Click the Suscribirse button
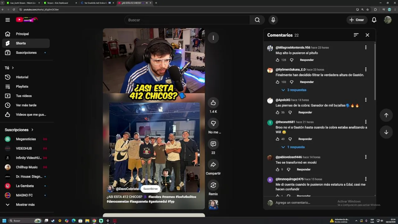This screenshot has width=398, height=224. click(x=150, y=189)
